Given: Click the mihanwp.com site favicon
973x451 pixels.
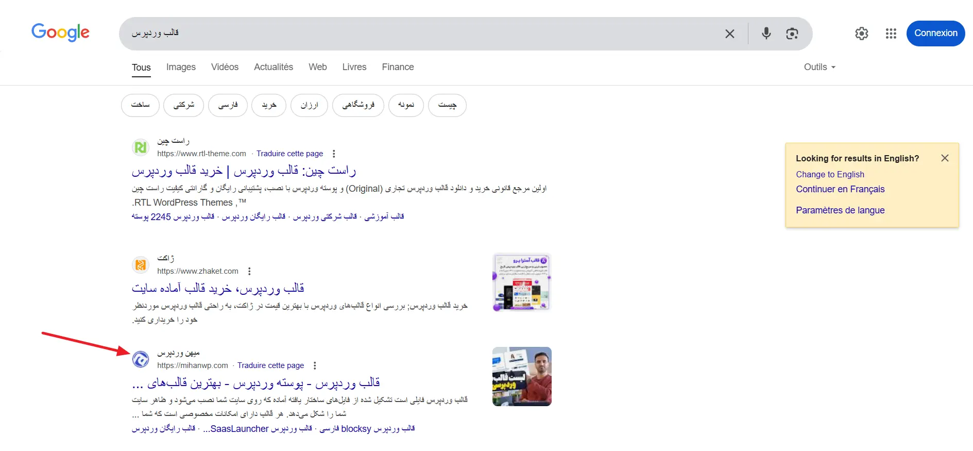Looking at the screenshot, I should click(x=141, y=359).
